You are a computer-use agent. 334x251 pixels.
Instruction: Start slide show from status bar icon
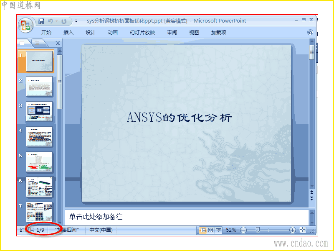[x=218, y=230]
